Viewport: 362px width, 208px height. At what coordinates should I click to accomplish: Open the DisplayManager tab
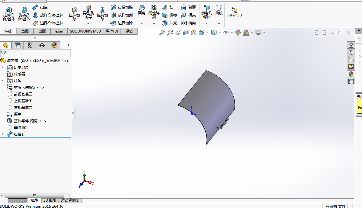pos(54,45)
